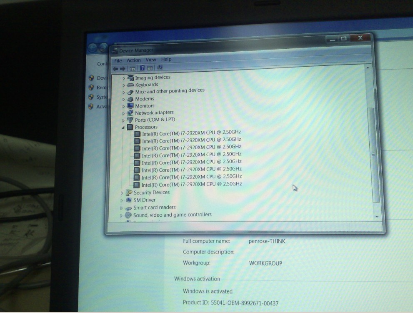The image size is (413, 313).
Task: Click the computer name penrose-THINK
Action: [x=267, y=241]
